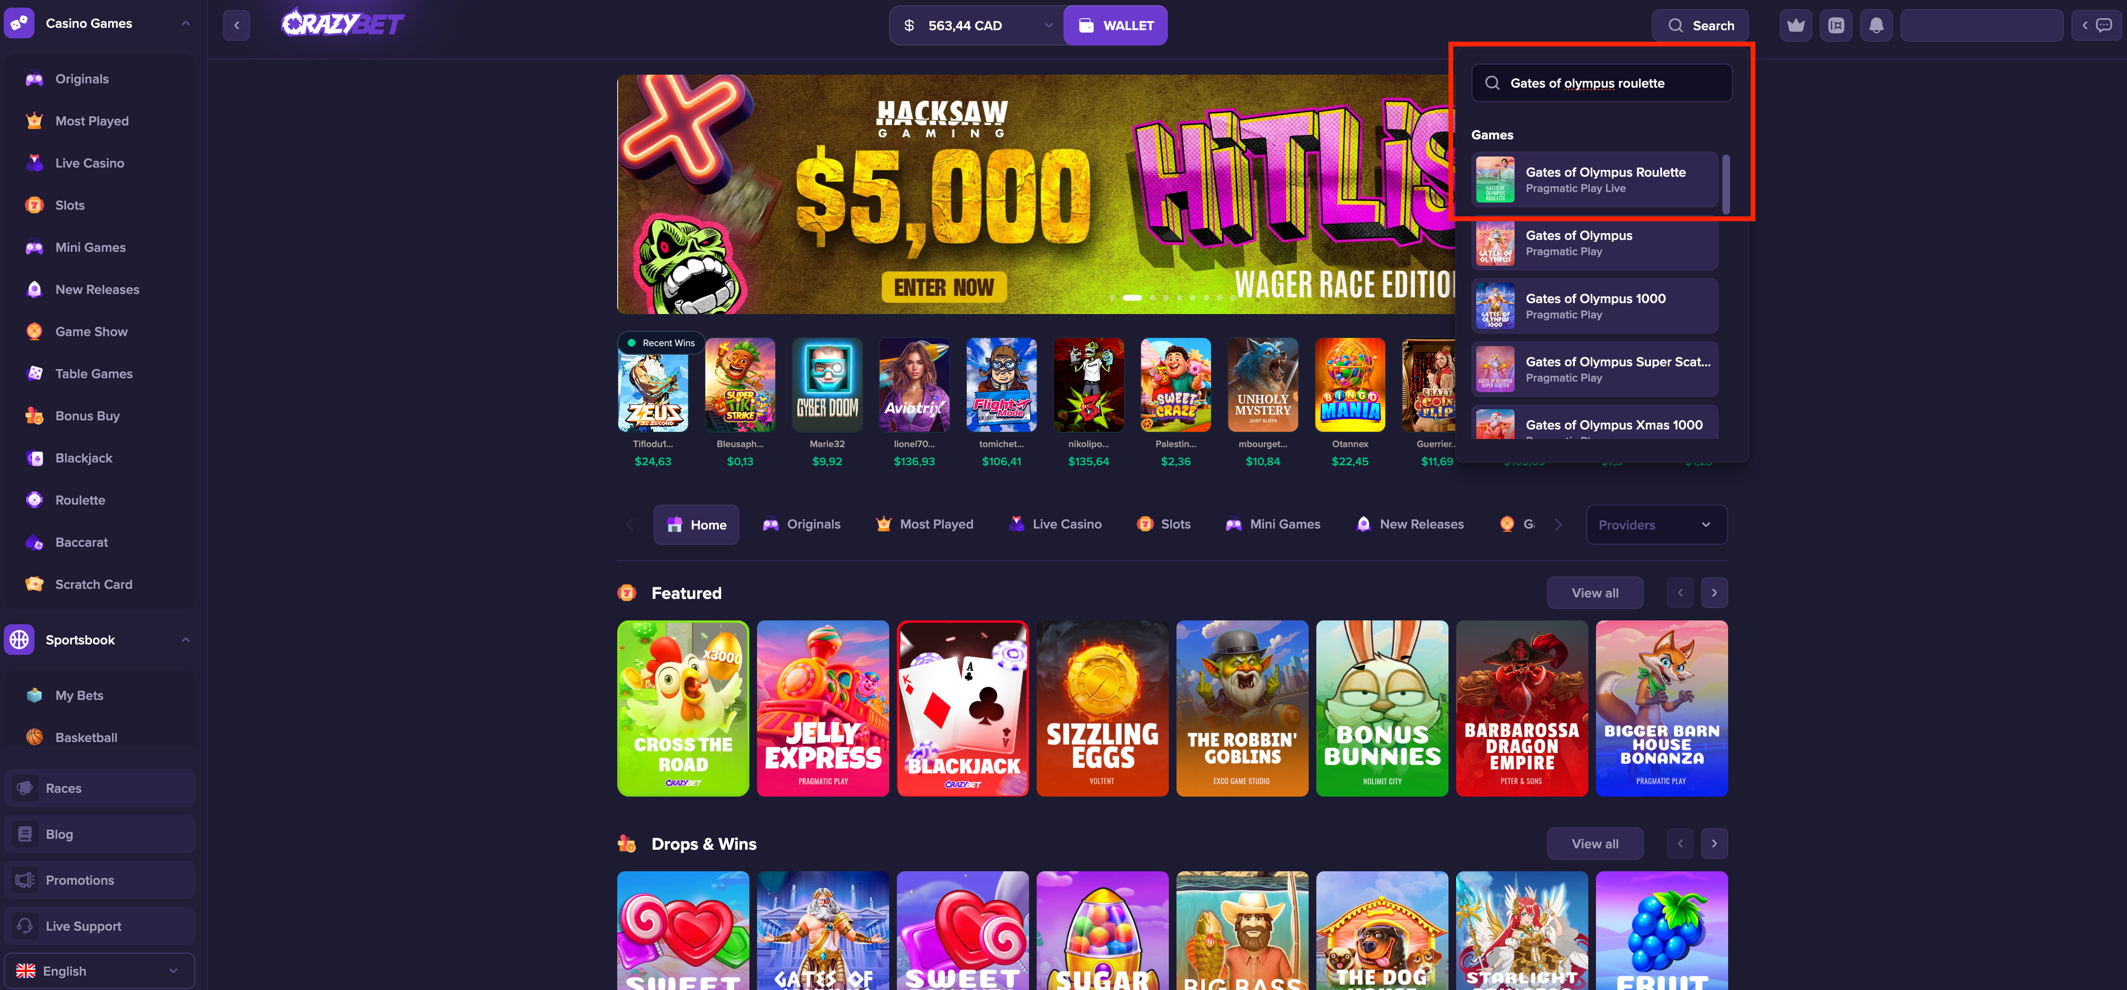The width and height of the screenshot is (2127, 990).
Task: Collapse the Casino Games section
Action: 186,24
